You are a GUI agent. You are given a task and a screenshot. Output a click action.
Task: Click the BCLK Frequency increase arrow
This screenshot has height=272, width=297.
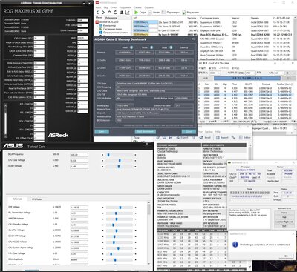tap(135, 155)
